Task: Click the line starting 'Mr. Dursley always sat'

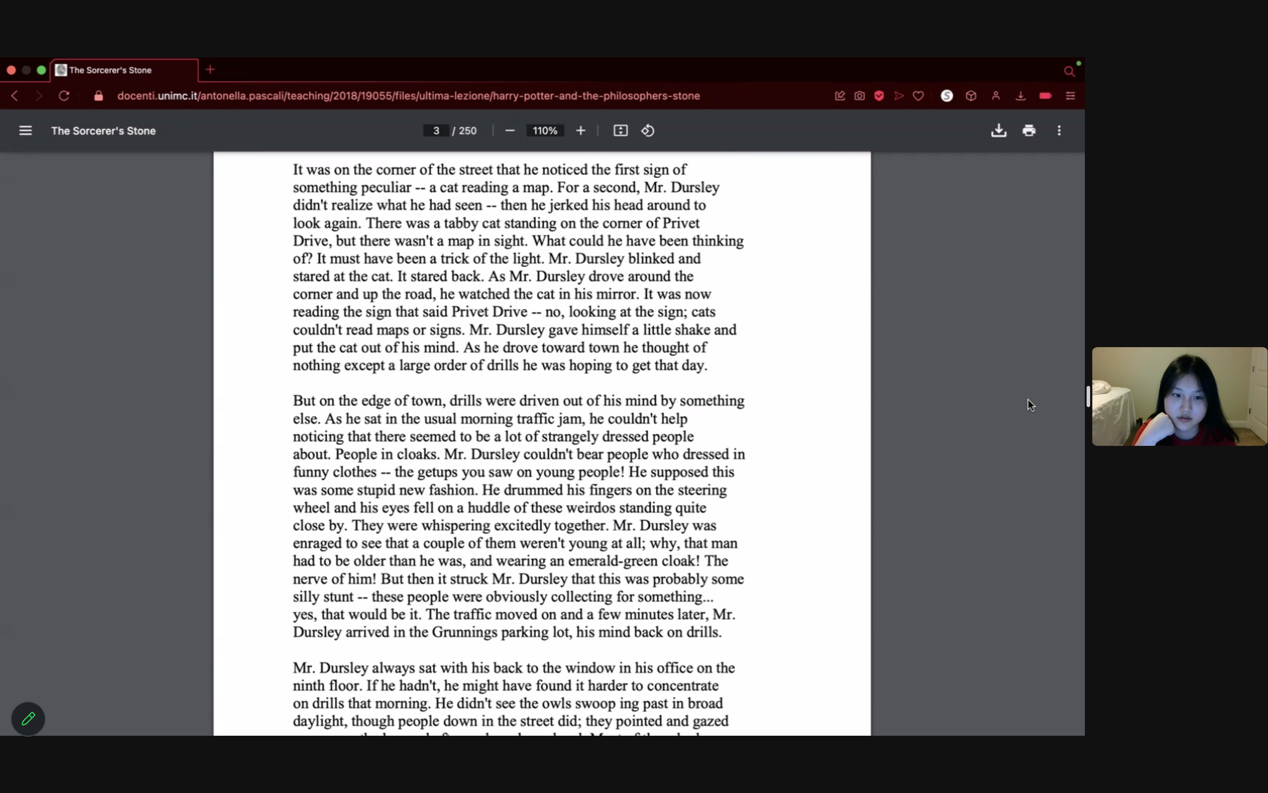Action: pyautogui.click(x=513, y=667)
